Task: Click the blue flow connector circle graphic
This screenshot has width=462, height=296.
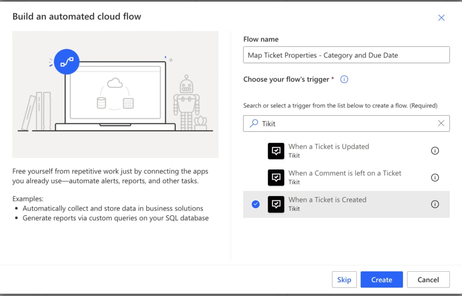Action: pos(67,62)
